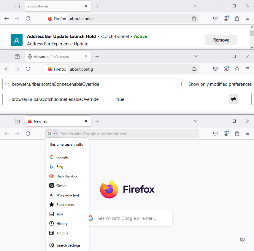
Task: Remove the Address Bar Update study
Action: tap(221, 40)
